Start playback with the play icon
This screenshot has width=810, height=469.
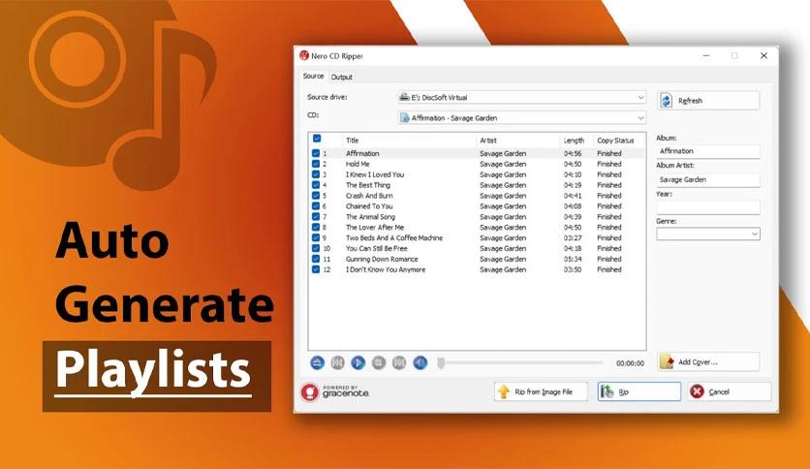pyautogui.click(x=358, y=362)
